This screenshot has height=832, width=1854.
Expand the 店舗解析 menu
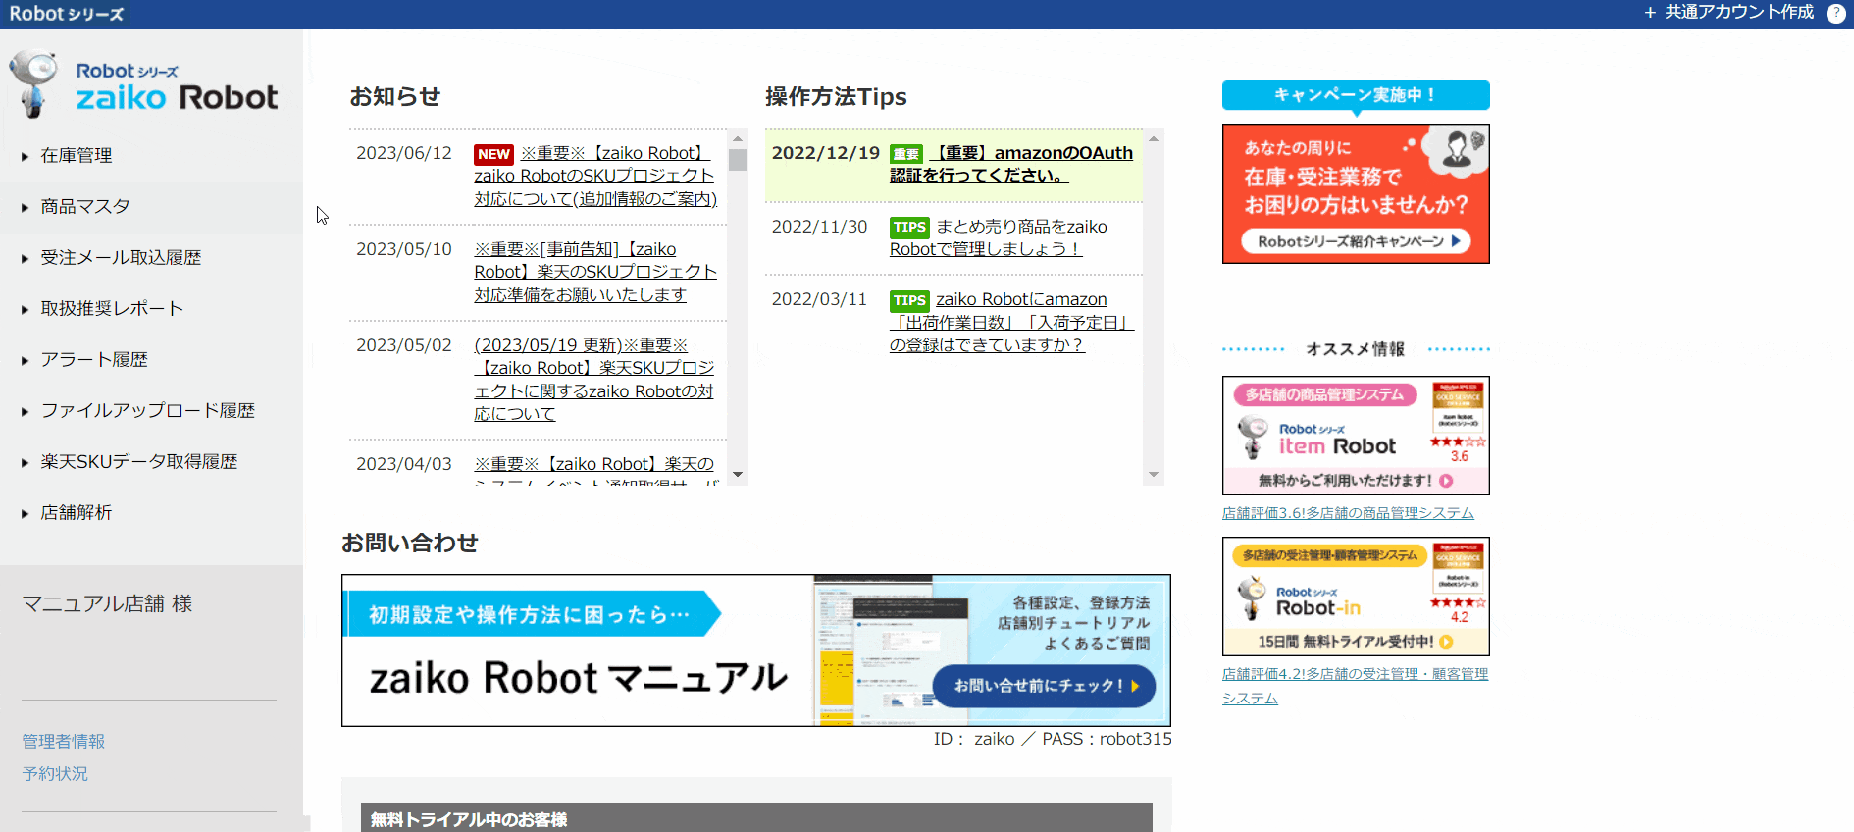click(151, 513)
